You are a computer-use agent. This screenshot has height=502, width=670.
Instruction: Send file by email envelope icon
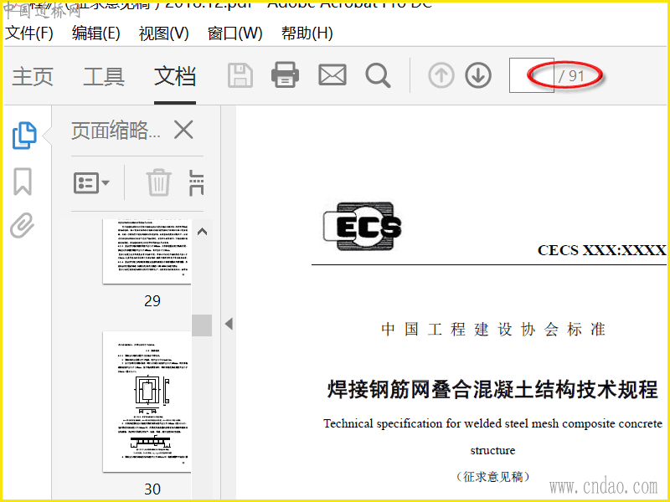click(x=332, y=75)
